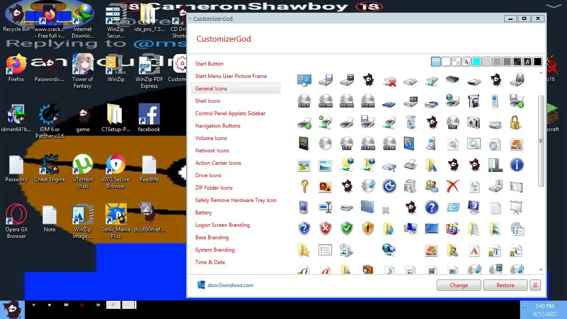Open Base Branding category
This screenshot has height=319, width=567.
[x=212, y=237]
